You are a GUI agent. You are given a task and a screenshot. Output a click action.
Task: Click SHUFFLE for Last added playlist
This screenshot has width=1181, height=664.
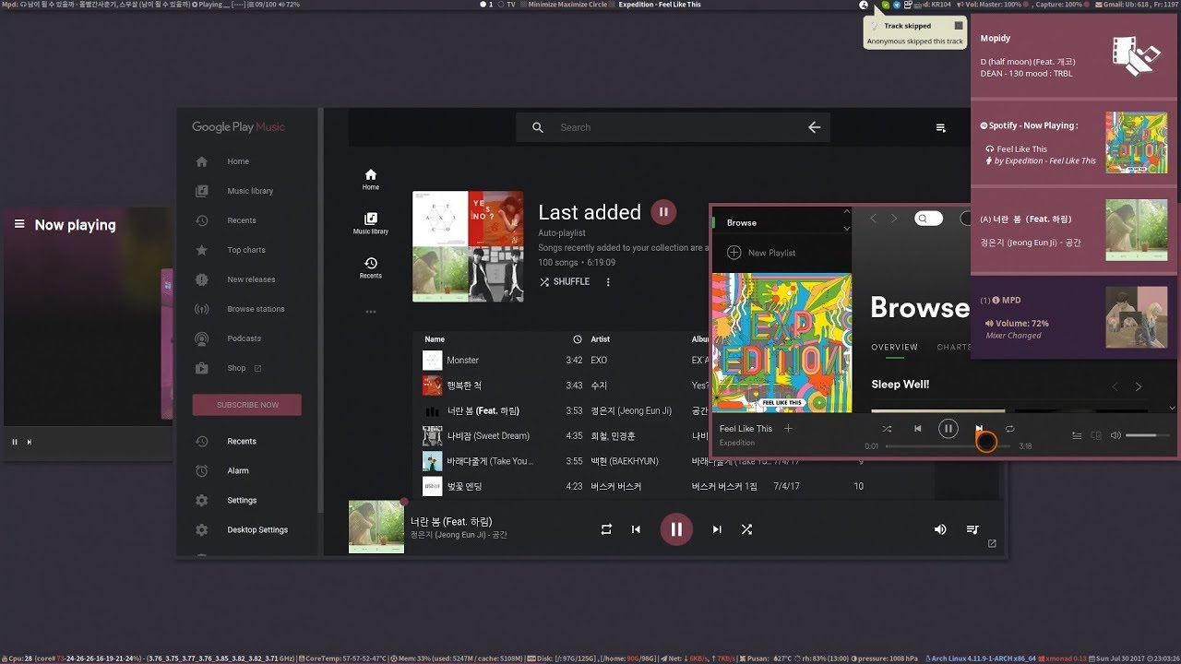click(x=564, y=281)
